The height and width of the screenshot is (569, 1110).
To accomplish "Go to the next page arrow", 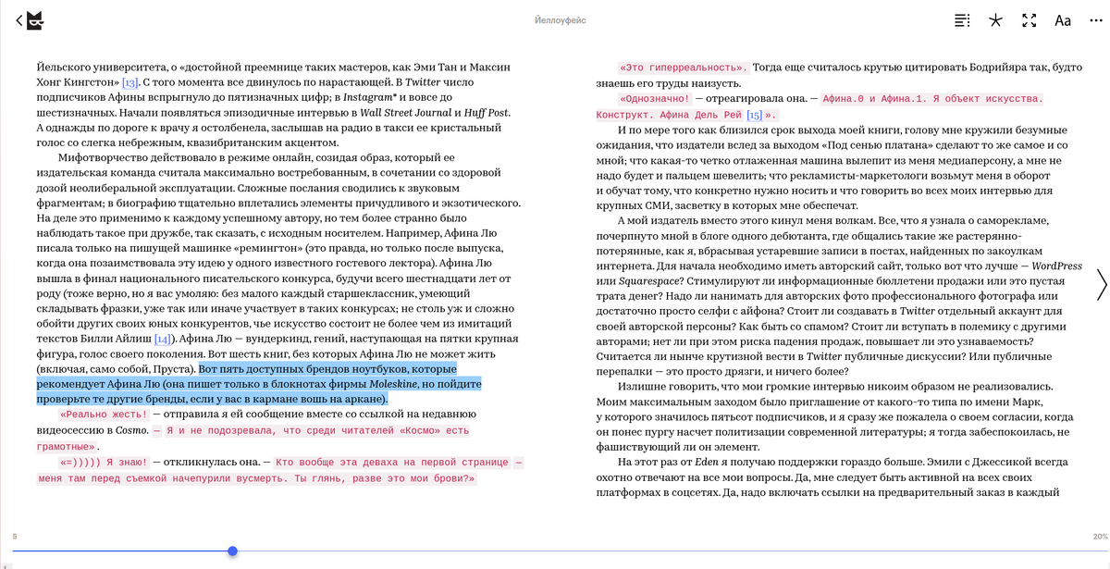I will point(1101,285).
